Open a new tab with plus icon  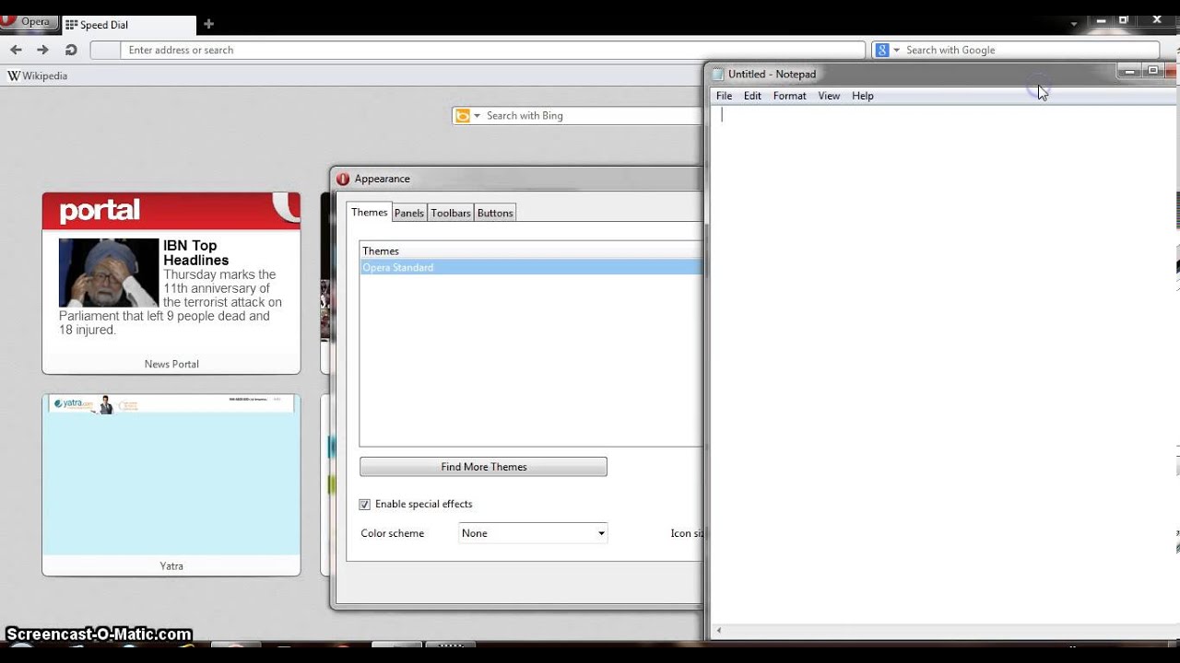coord(208,24)
